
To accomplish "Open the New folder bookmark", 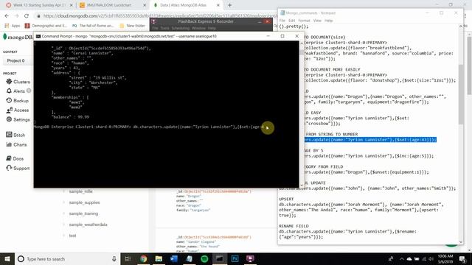I will 132,26.
